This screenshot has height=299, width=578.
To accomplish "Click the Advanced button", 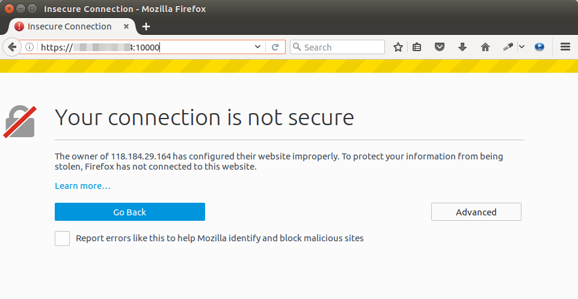I will point(476,212).
